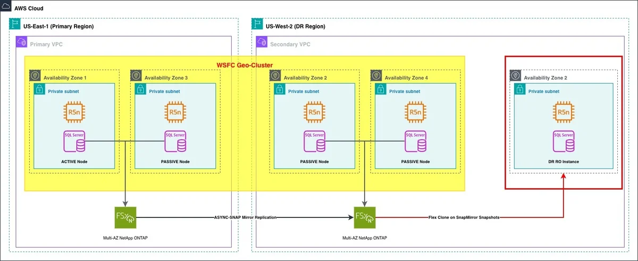Select the SQL Server icon above ACTIVE Node
The height and width of the screenshot is (261, 638).
point(75,141)
